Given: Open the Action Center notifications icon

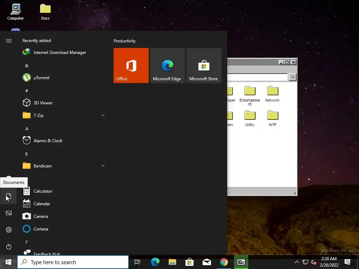Looking at the screenshot, I should coord(347,262).
